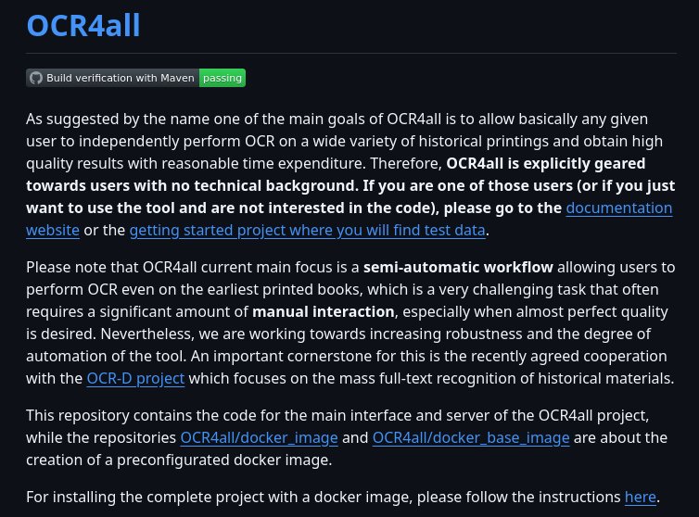Click the bold text semi-automatic workflow
This screenshot has width=699, height=517.
click(x=458, y=268)
